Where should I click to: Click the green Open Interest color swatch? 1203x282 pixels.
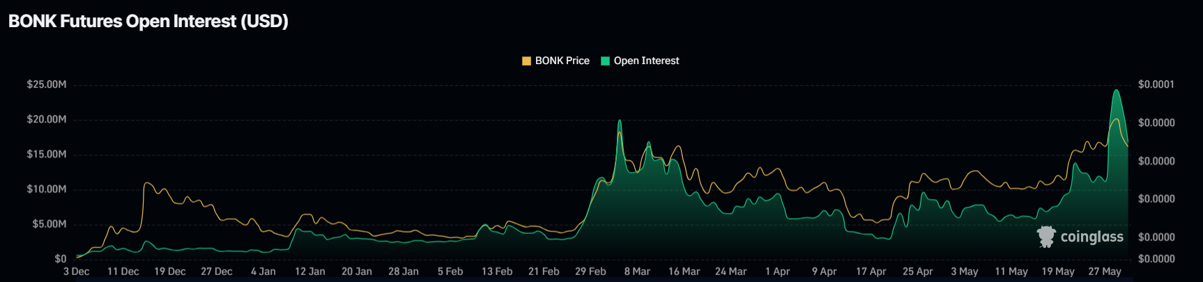point(605,61)
